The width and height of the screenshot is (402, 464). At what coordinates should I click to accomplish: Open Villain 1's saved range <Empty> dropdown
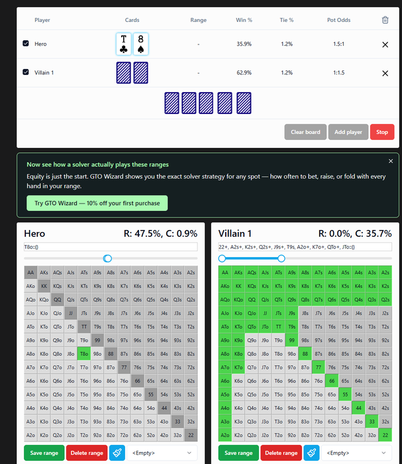pos(356,453)
